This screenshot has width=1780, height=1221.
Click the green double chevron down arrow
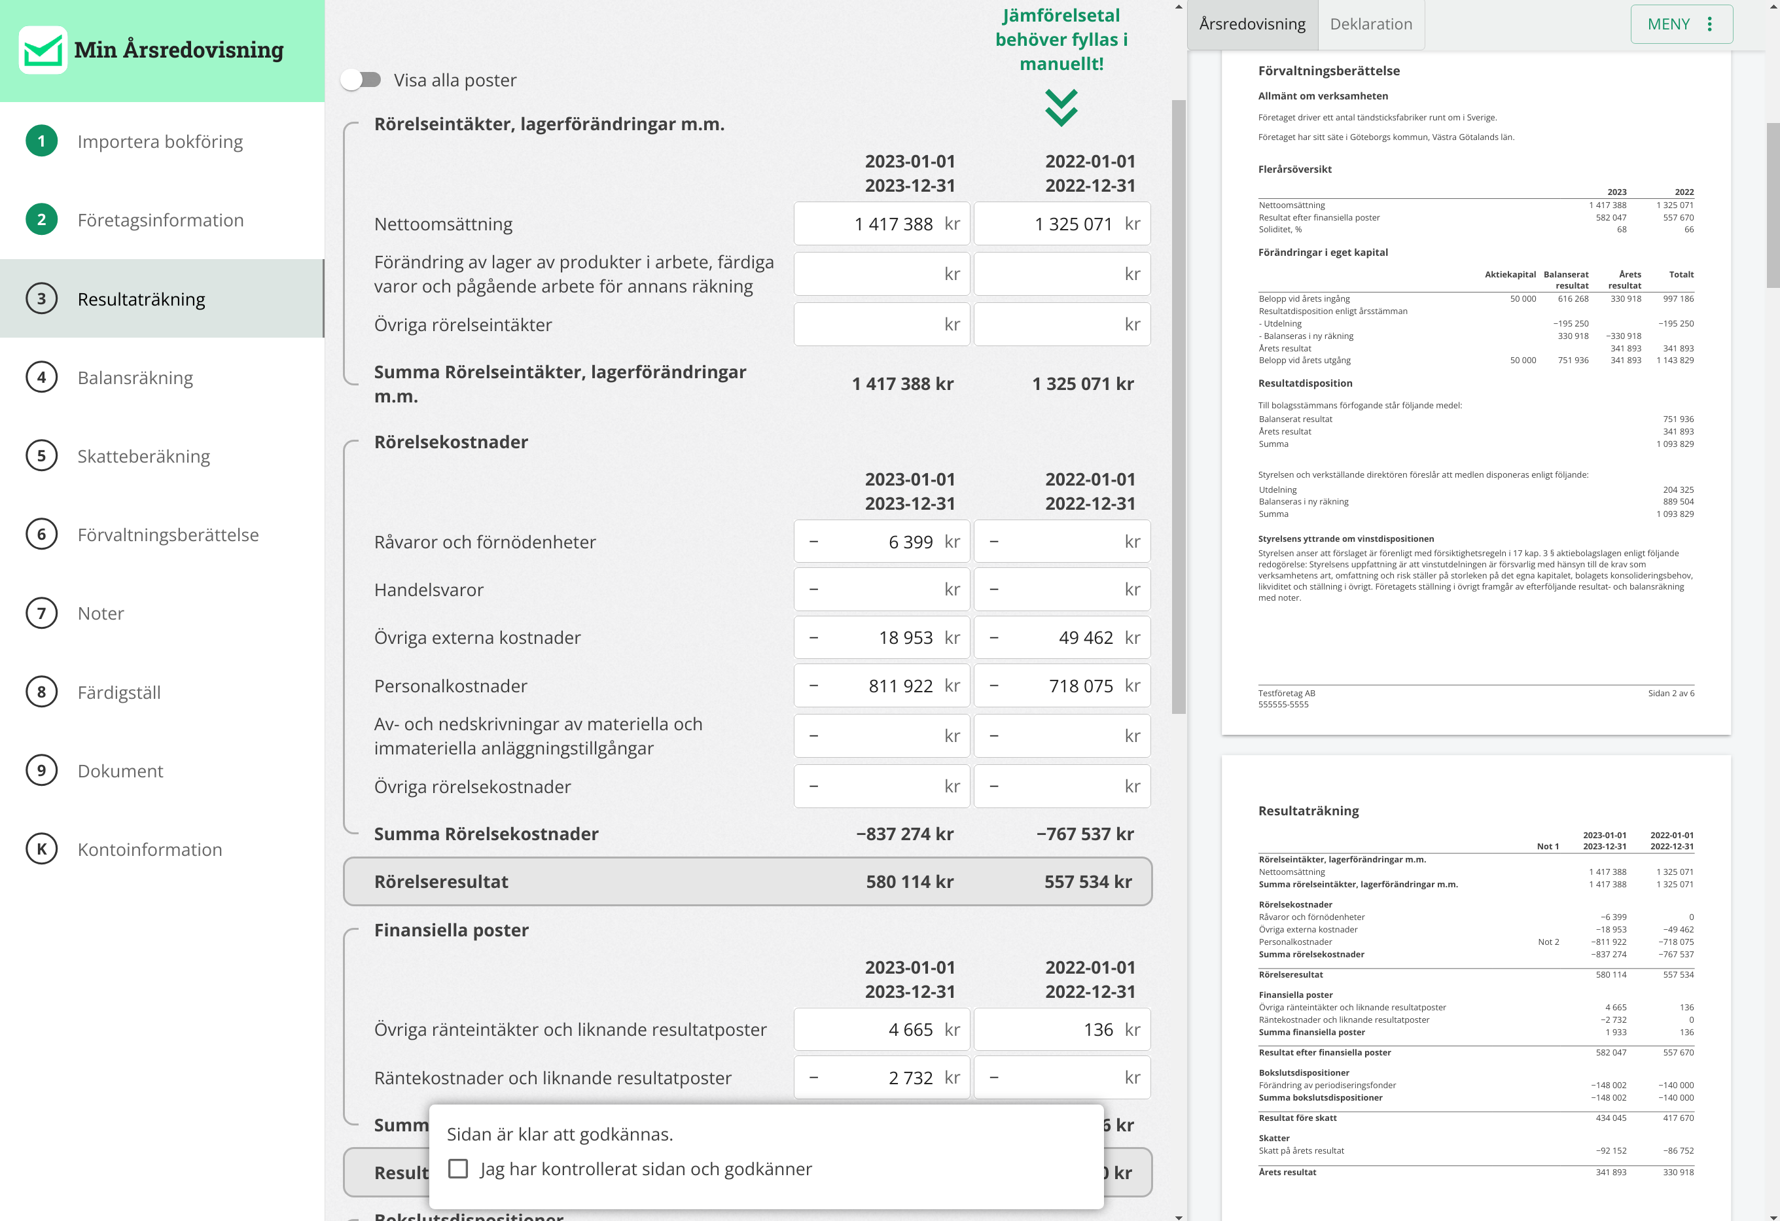point(1061,108)
